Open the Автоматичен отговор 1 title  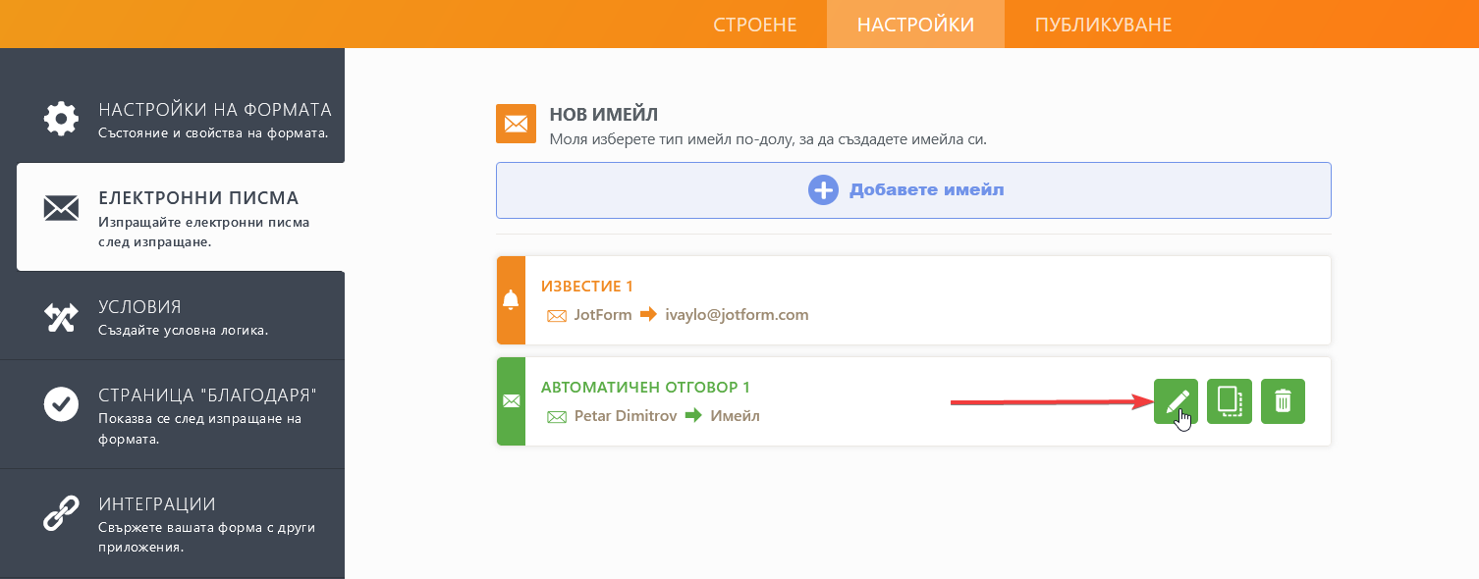click(x=645, y=388)
